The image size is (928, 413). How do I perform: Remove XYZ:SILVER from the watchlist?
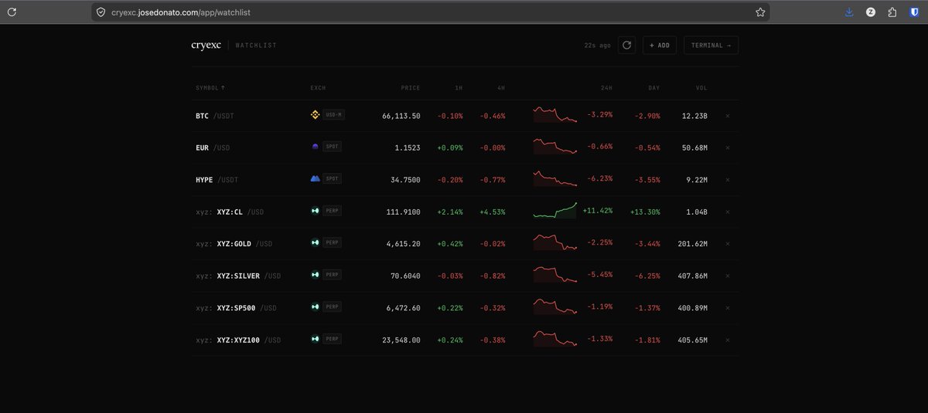(728, 276)
